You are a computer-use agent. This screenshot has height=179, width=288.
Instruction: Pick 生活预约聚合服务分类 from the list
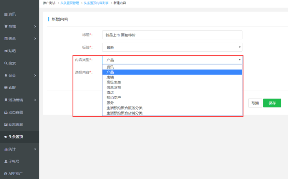click(124, 108)
